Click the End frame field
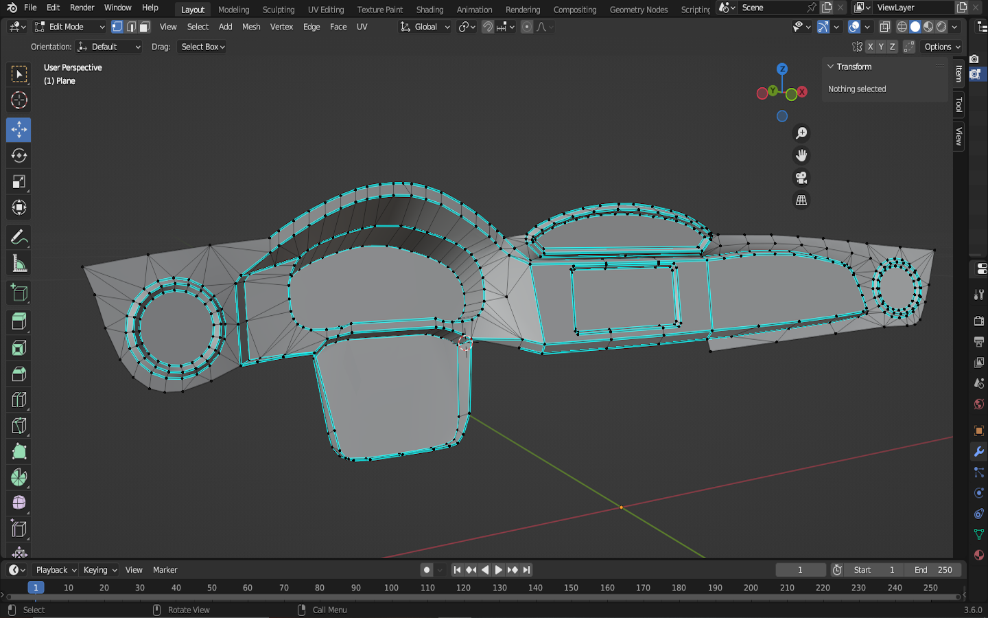Image resolution: width=988 pixels, height=618 pixels. [933, 570]
